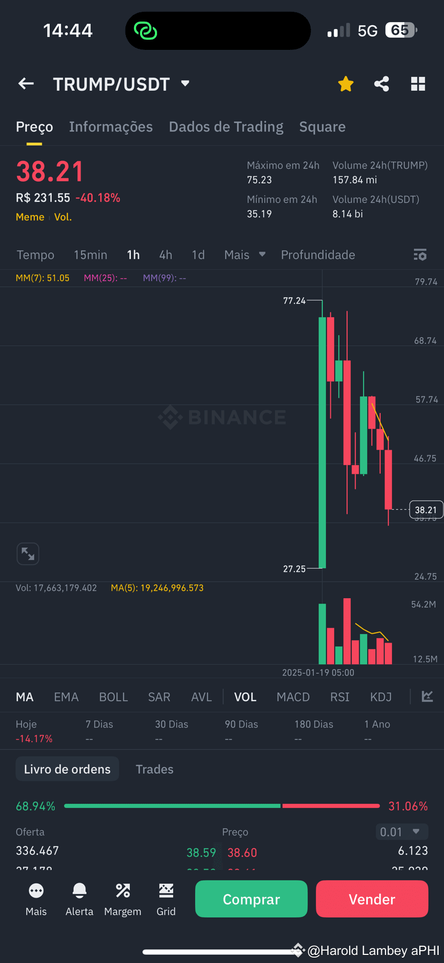Open the indicator chart icon after KDJ

pyautogui.click(x=427, y=696)
